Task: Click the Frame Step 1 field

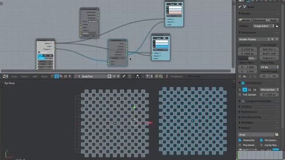Action: click(269, 58)
